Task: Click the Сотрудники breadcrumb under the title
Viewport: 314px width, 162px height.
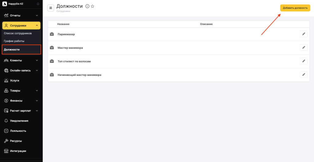Action: [x=63, y=11]
